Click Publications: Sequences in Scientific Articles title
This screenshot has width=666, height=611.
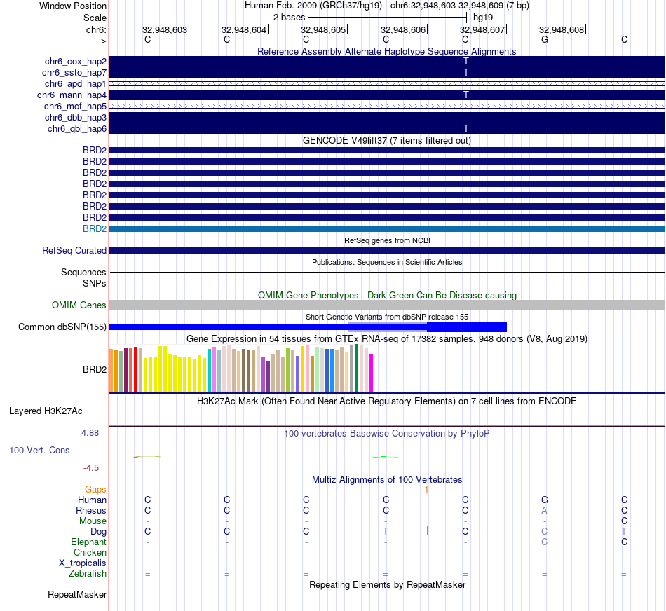387,262
